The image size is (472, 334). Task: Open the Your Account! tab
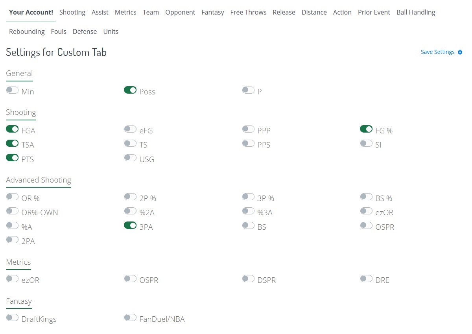31,12
